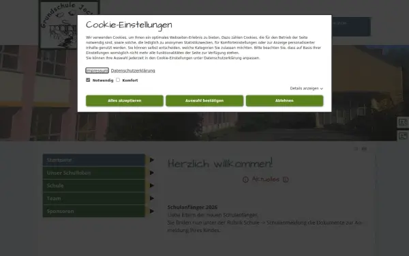Expand the Team submenu arrow
409x256 pixels.
(151, 198)
